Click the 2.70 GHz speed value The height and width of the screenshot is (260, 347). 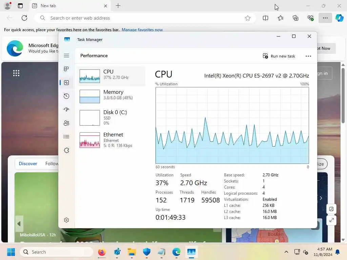(193, 183)
